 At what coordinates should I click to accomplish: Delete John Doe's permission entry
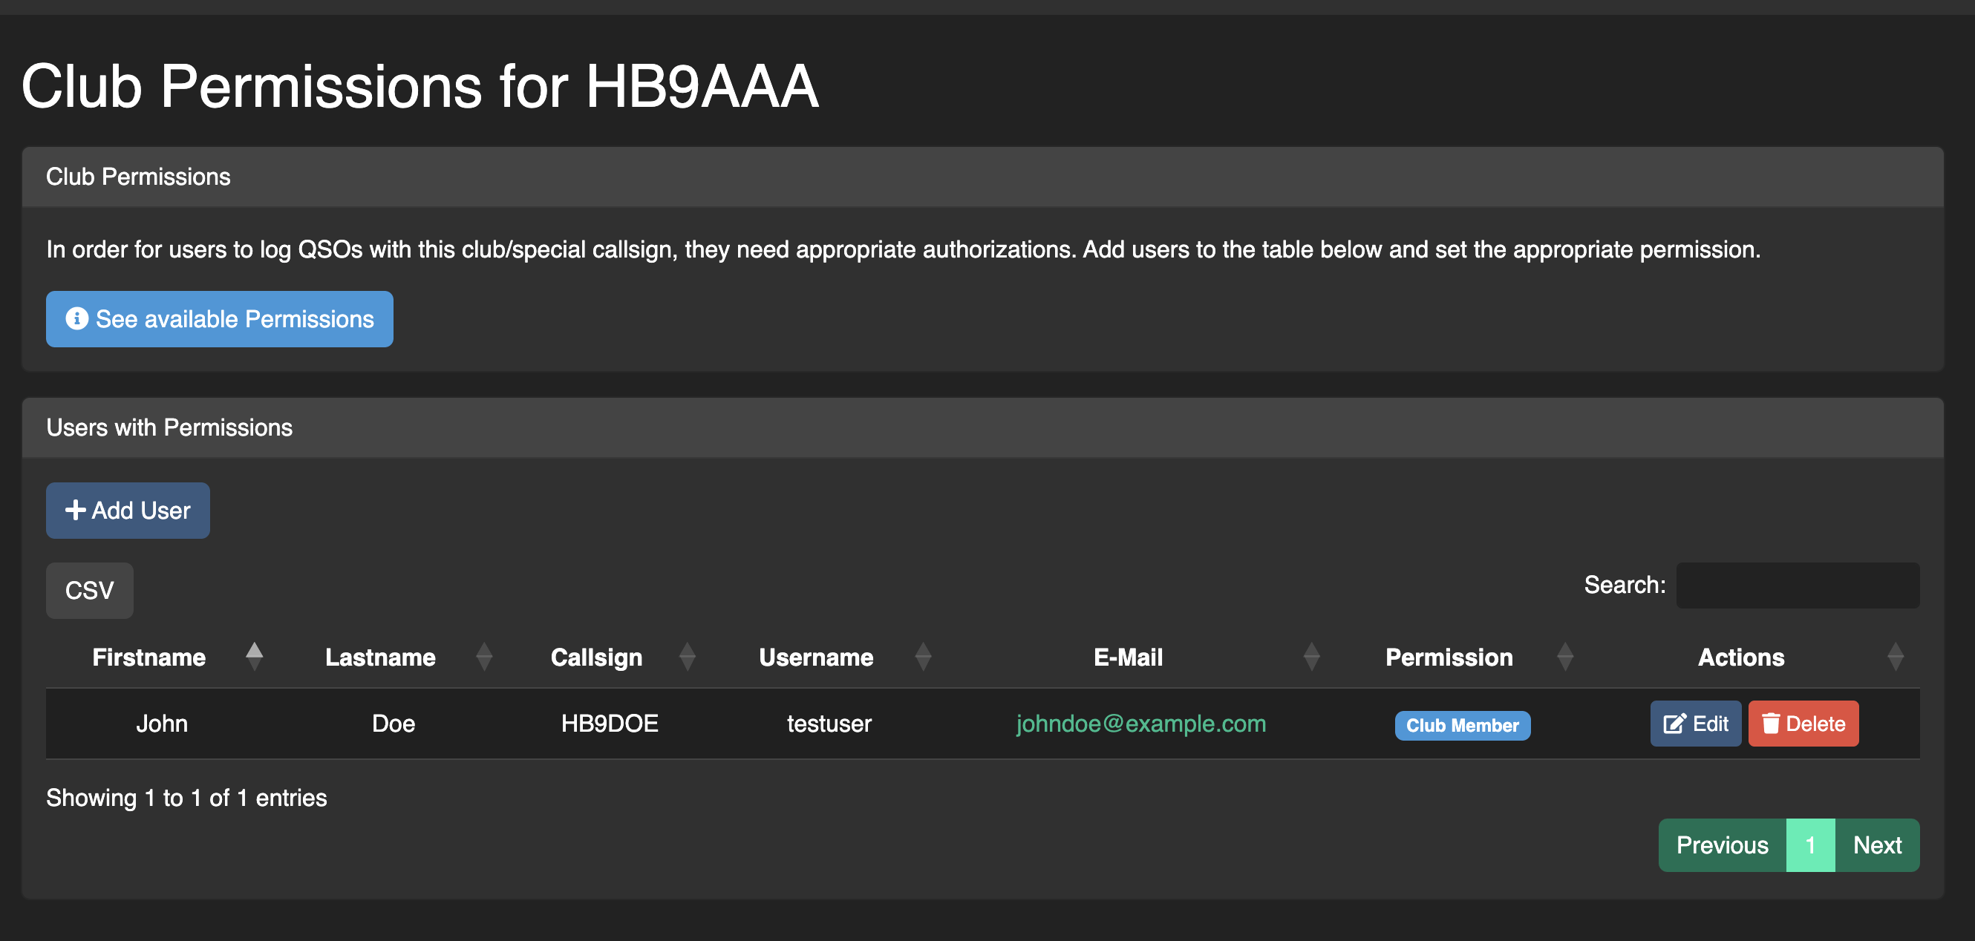pyautogui.click(x=1803, y=724)
